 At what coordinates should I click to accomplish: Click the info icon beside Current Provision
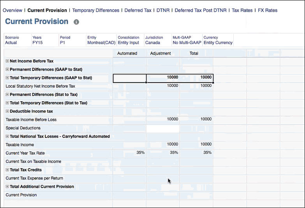[x=76, y=22]
